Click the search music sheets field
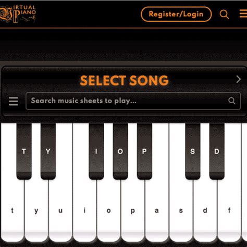 [x=133, y=101]
